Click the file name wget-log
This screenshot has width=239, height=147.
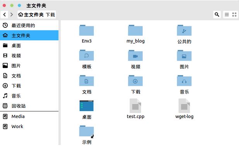(184, 116)
